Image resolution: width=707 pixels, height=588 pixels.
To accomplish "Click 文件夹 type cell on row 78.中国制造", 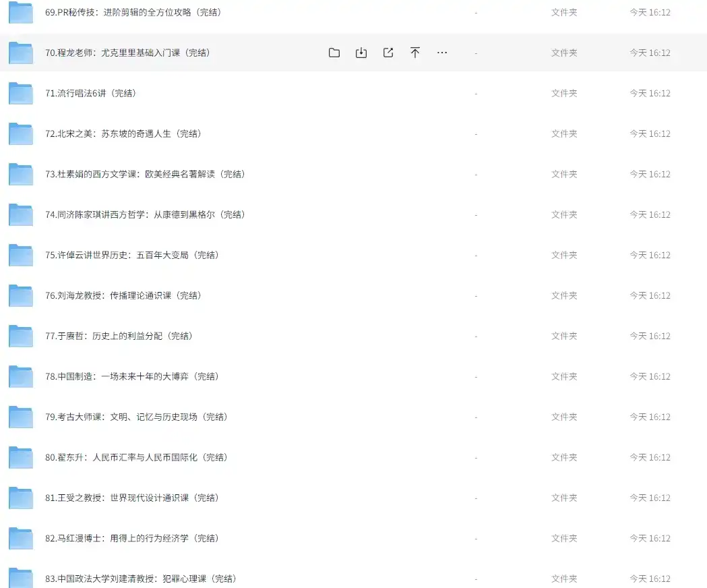I will 564,377.
